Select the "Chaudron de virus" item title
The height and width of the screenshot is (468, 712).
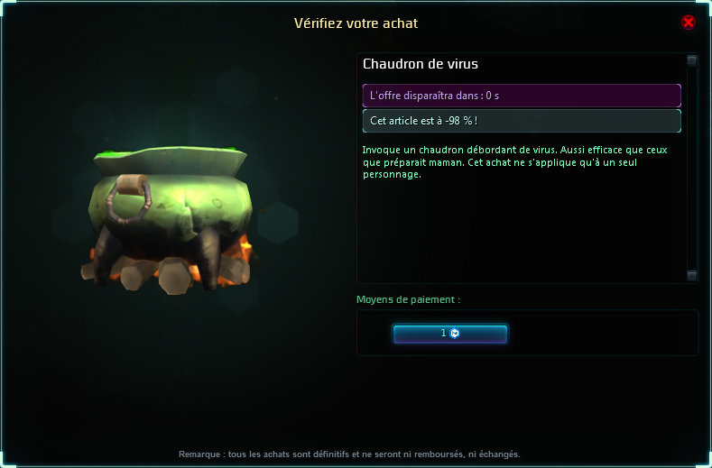(420, 64)
